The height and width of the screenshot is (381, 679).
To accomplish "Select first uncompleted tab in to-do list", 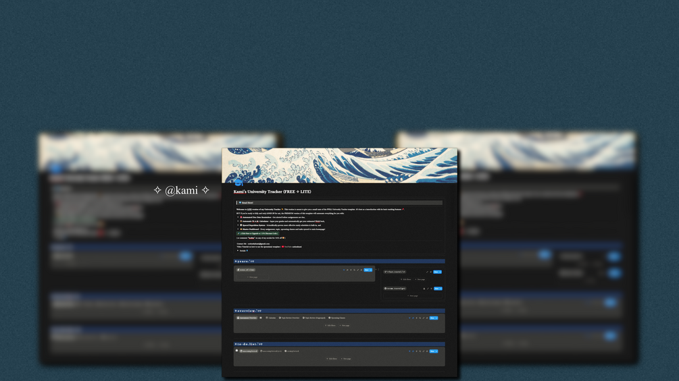I will (x=249, y=351).
